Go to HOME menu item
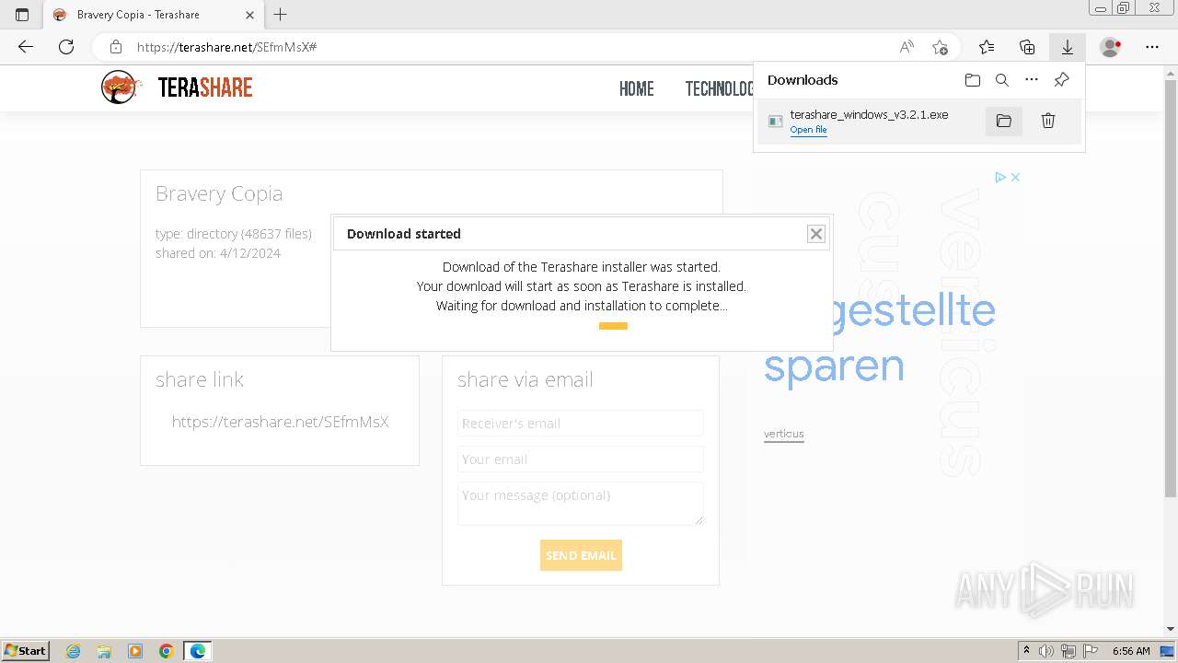The width and height of the screenshot is (1178, 663). [637, 88]
